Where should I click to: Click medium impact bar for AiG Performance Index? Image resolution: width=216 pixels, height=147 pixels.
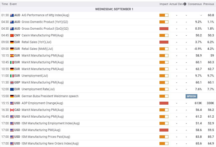[164, 15]
